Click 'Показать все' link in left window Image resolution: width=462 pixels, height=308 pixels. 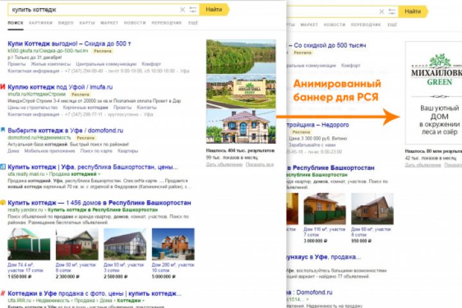tap(260, 164)
